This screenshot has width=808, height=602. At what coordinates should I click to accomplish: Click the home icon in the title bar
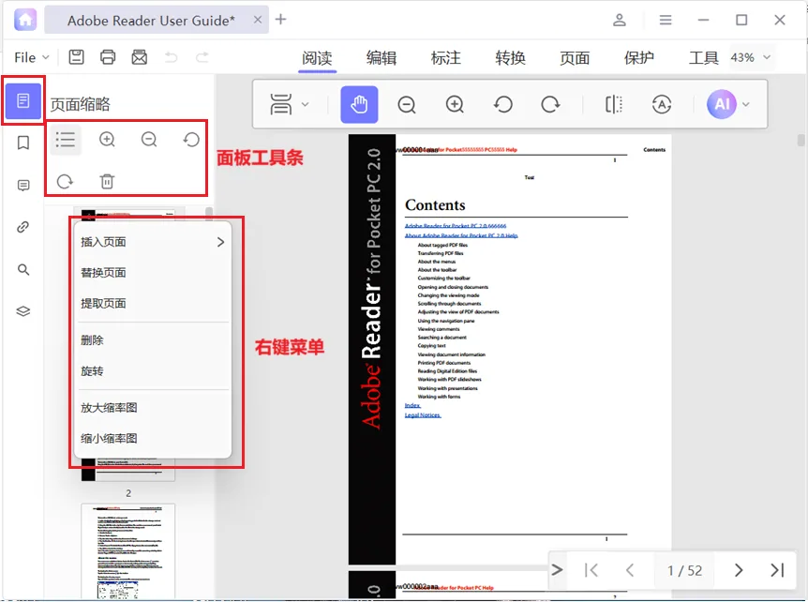pos(25,20)
